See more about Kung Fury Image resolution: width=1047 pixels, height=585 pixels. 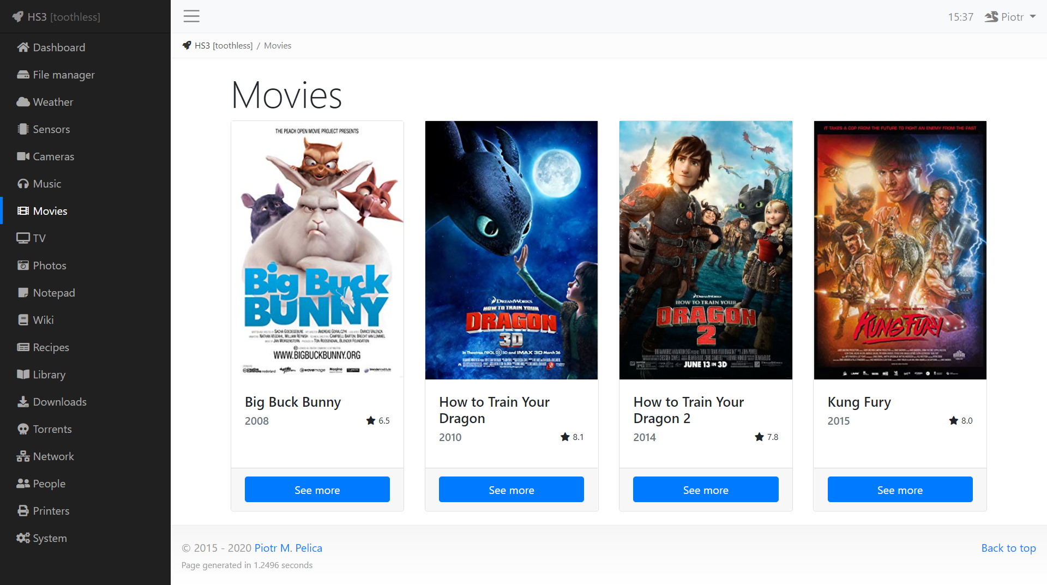(x=900, y=490)
